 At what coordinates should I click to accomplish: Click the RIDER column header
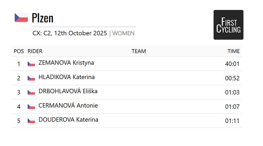(35, 51)
